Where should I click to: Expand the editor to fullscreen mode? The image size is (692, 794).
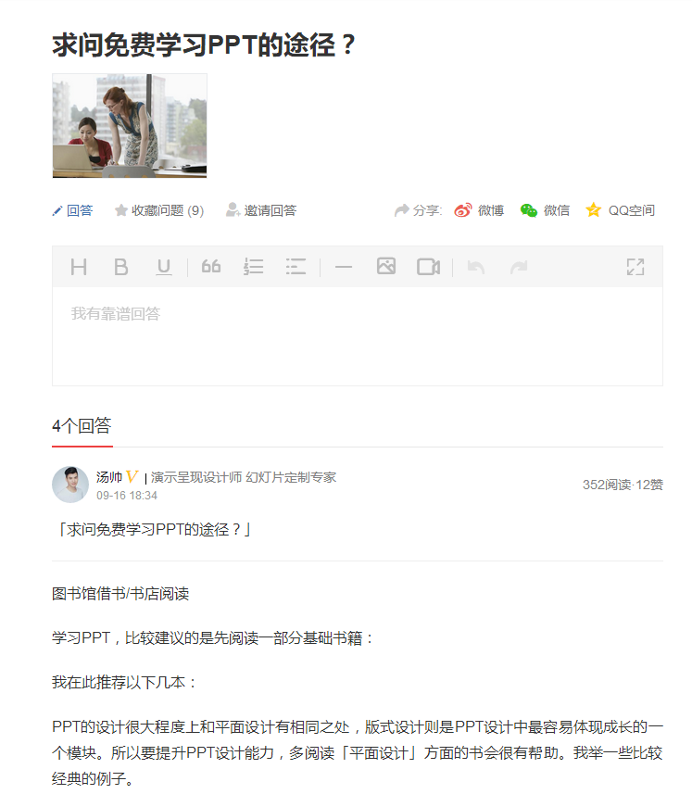pos(635,267)
